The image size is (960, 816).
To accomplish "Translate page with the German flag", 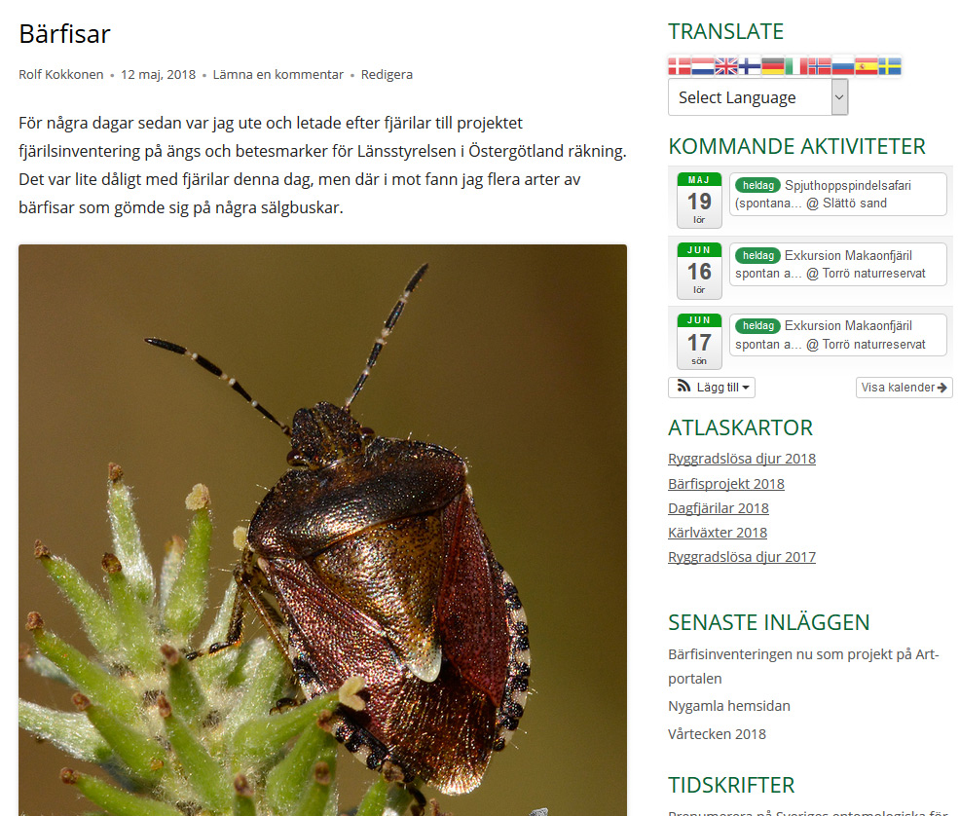I will 773,66.
